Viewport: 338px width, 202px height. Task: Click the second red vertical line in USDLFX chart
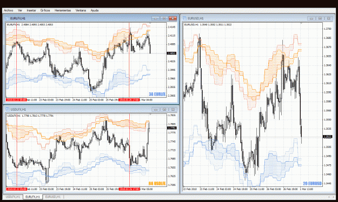click(130, 151)
